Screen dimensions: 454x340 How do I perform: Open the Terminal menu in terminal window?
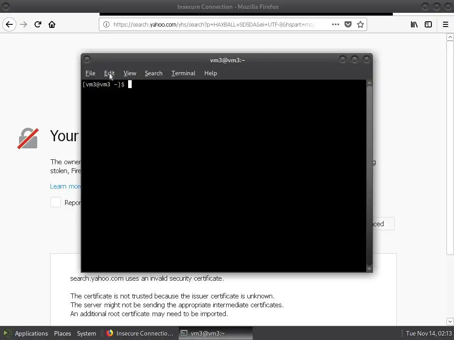click(x=183, y=73)
